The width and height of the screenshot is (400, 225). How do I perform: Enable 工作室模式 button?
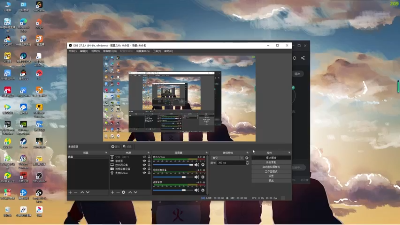coord(271,171)
